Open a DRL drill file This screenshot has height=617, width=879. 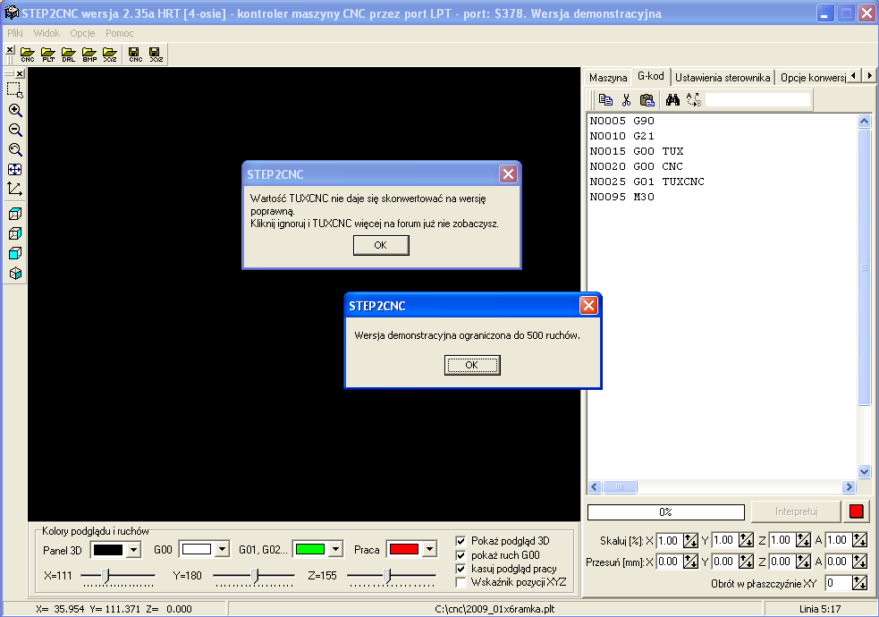point(68,55)
